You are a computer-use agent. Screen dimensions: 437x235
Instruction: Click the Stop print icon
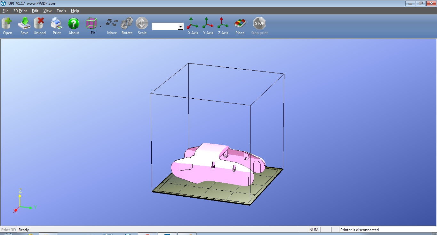(259, 26)
